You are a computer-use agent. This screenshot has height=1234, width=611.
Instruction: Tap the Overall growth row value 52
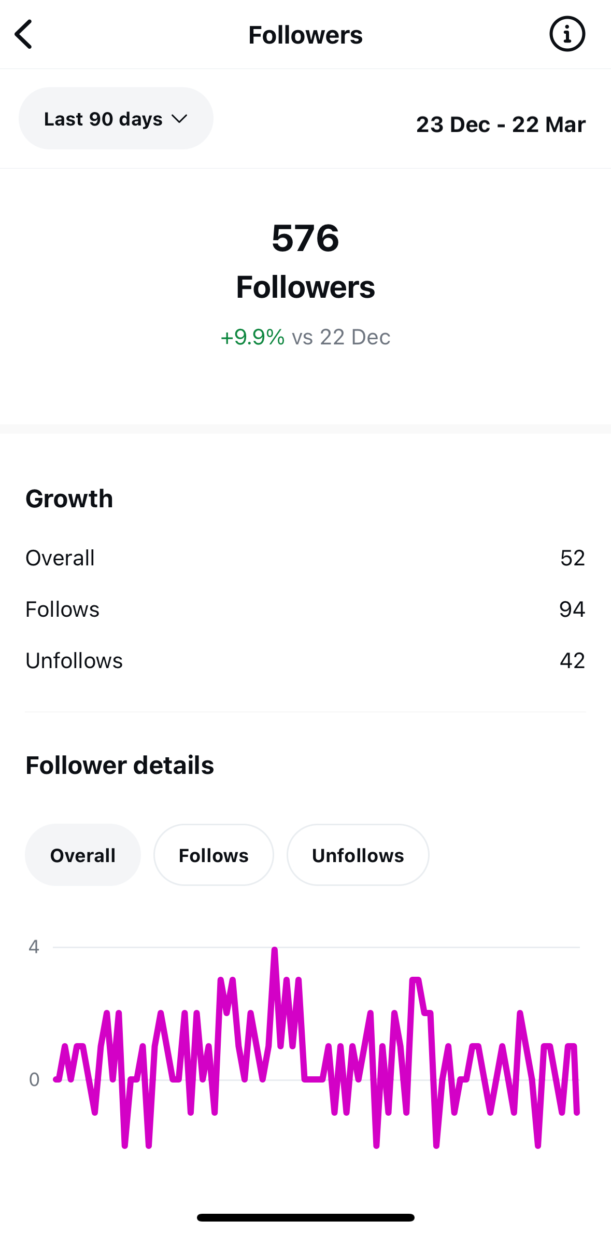point(572,558)
